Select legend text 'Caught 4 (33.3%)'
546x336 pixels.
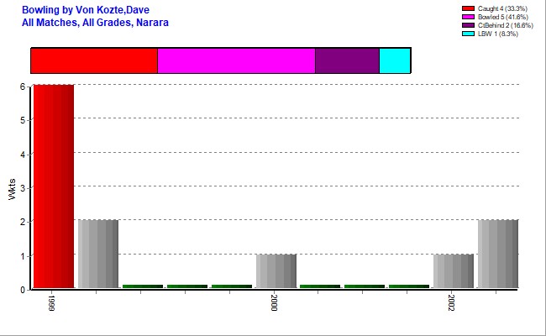tap(502, 8)
